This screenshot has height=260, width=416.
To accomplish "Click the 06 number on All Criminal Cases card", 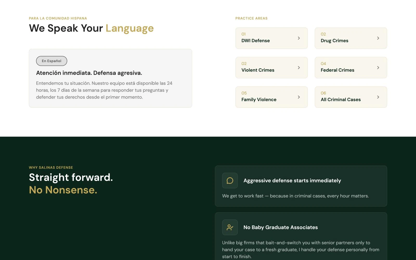I will point(323,93).
